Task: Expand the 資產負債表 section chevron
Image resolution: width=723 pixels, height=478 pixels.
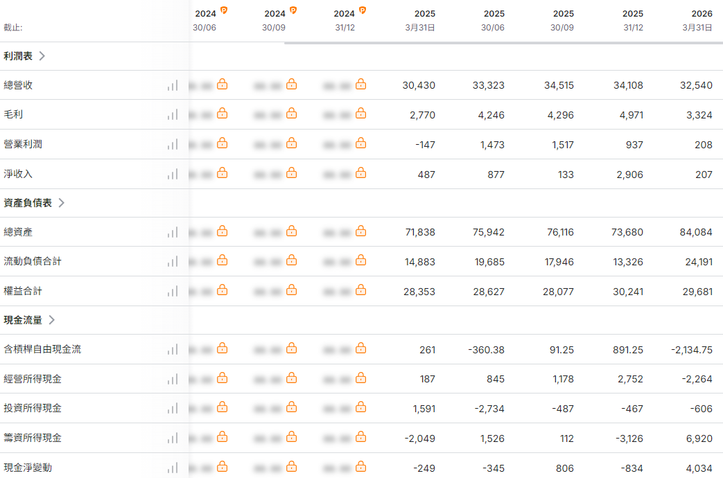Action: coord(61,203)
